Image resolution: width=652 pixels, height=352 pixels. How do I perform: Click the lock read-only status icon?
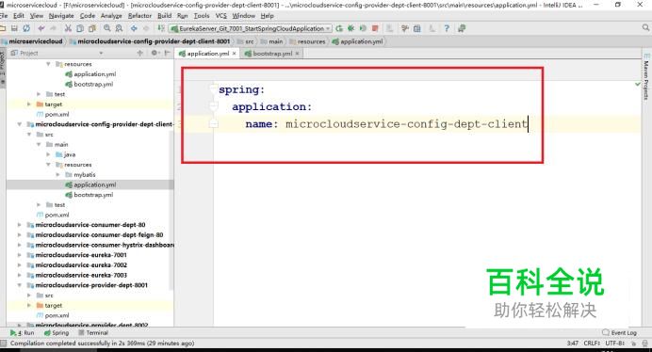634,344
